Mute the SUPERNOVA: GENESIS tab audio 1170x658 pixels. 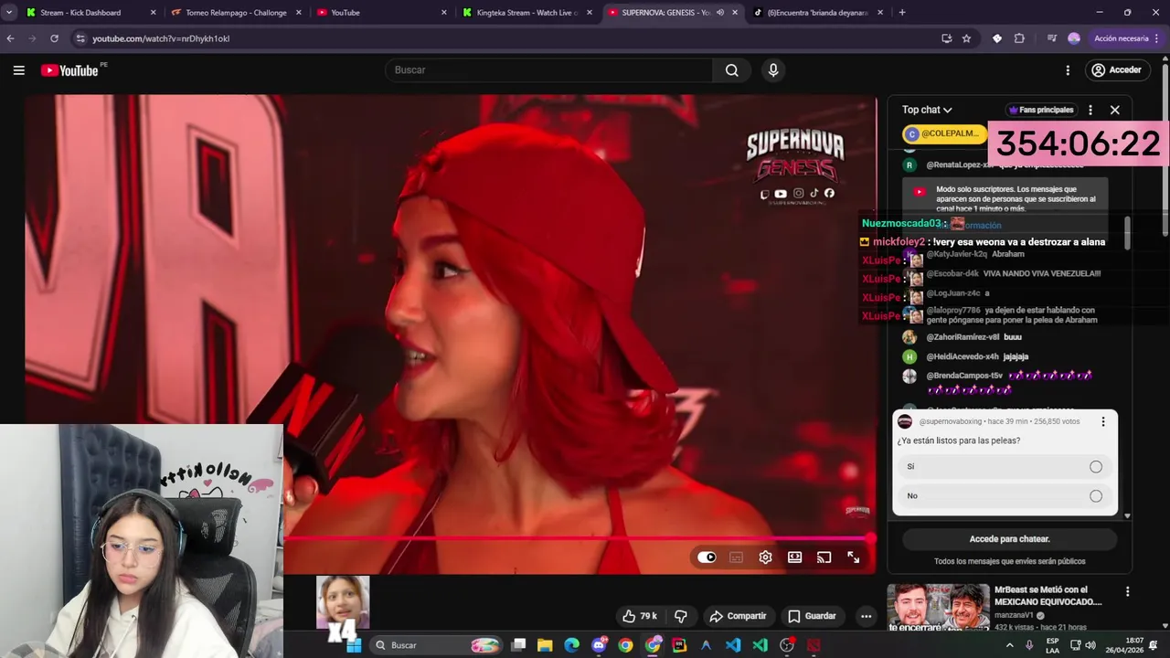[x=720, y=13]
